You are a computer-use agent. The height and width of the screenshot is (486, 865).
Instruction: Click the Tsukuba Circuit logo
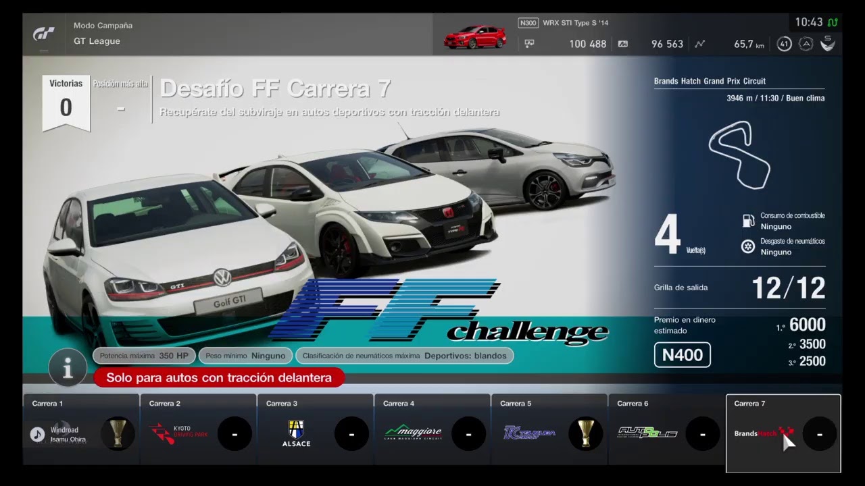tap(529, 433)
